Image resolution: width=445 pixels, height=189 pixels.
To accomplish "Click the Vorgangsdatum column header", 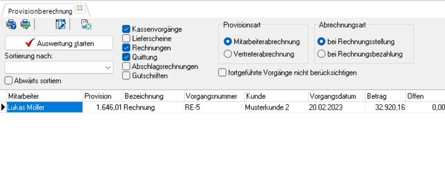I will tap(336, 96).
